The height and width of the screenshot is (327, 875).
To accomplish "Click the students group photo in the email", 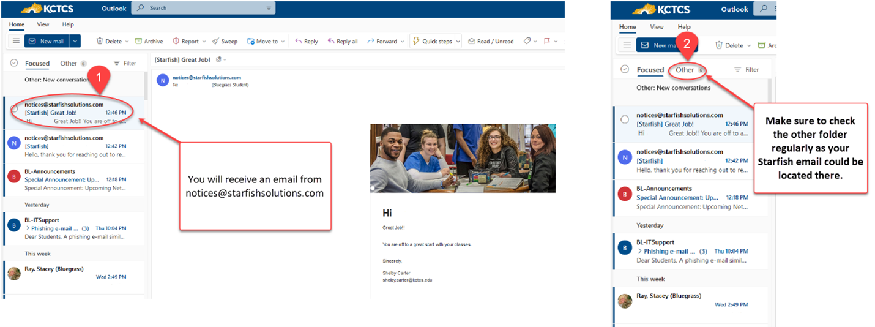I will (463, 158).
